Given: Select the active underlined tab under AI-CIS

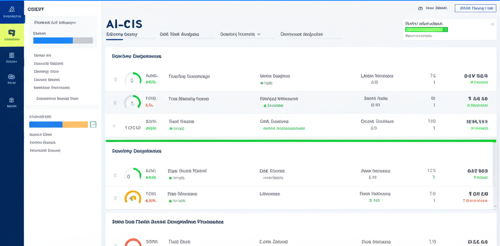Looking at the screenshot, I should tap(122, 34).
